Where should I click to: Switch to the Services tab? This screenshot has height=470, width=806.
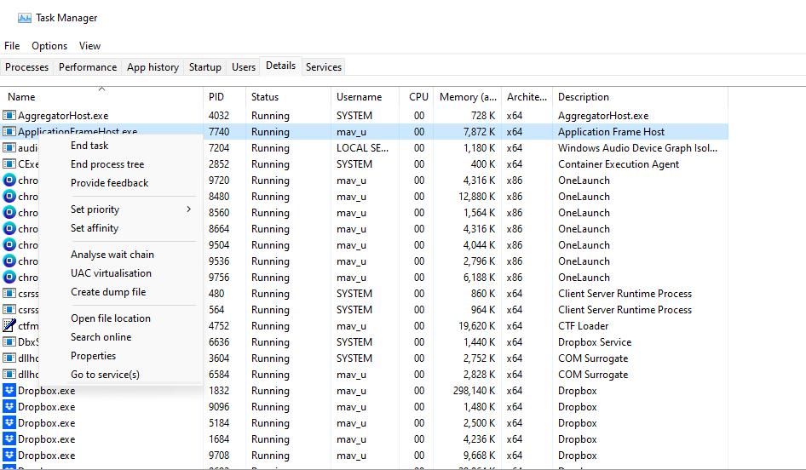click(x=324, y=67)
